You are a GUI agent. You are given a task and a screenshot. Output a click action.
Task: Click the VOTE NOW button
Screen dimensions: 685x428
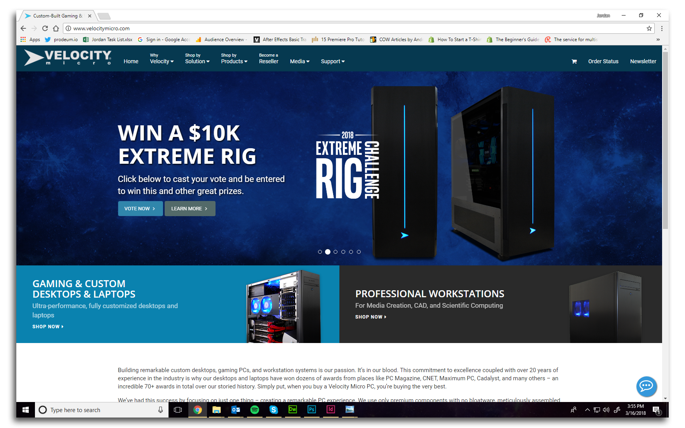[x=140, y=208]
